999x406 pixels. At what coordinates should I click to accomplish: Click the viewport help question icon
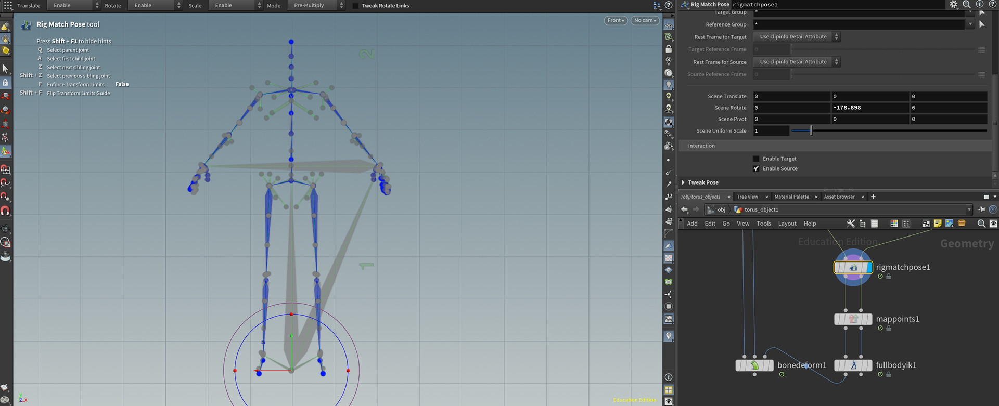pos(669,5)
